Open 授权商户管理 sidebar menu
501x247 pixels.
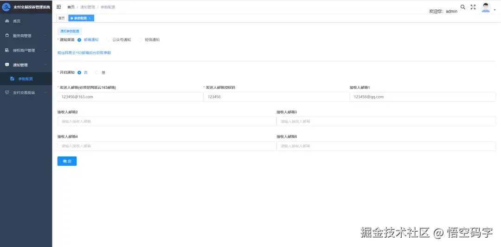coord(26,50)
